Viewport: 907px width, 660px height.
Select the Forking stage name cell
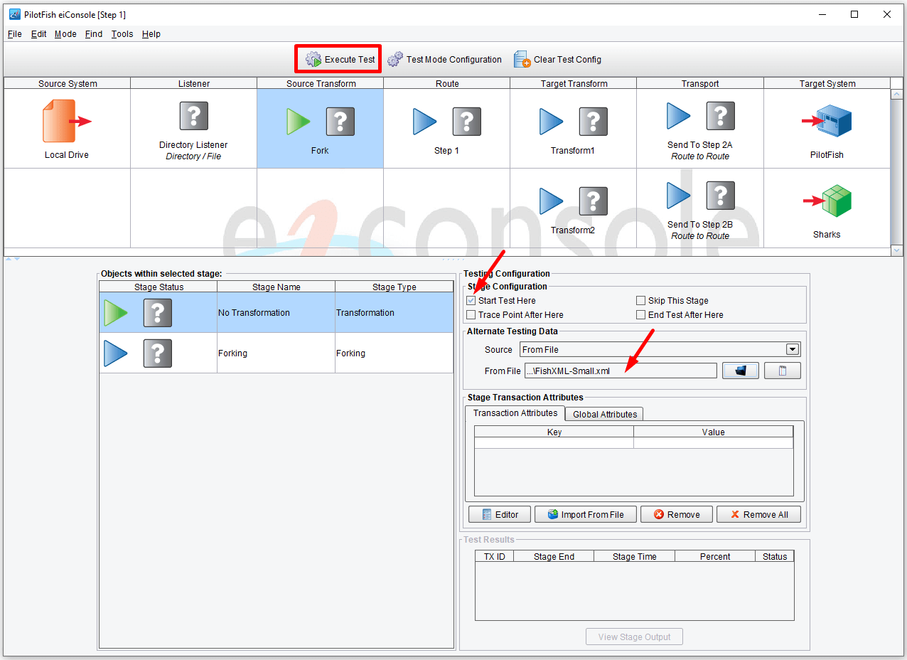coord(276,353)
